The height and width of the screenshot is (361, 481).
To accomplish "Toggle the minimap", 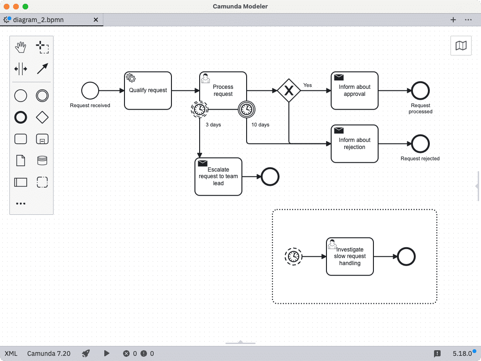I will click(x=461, y=46).
